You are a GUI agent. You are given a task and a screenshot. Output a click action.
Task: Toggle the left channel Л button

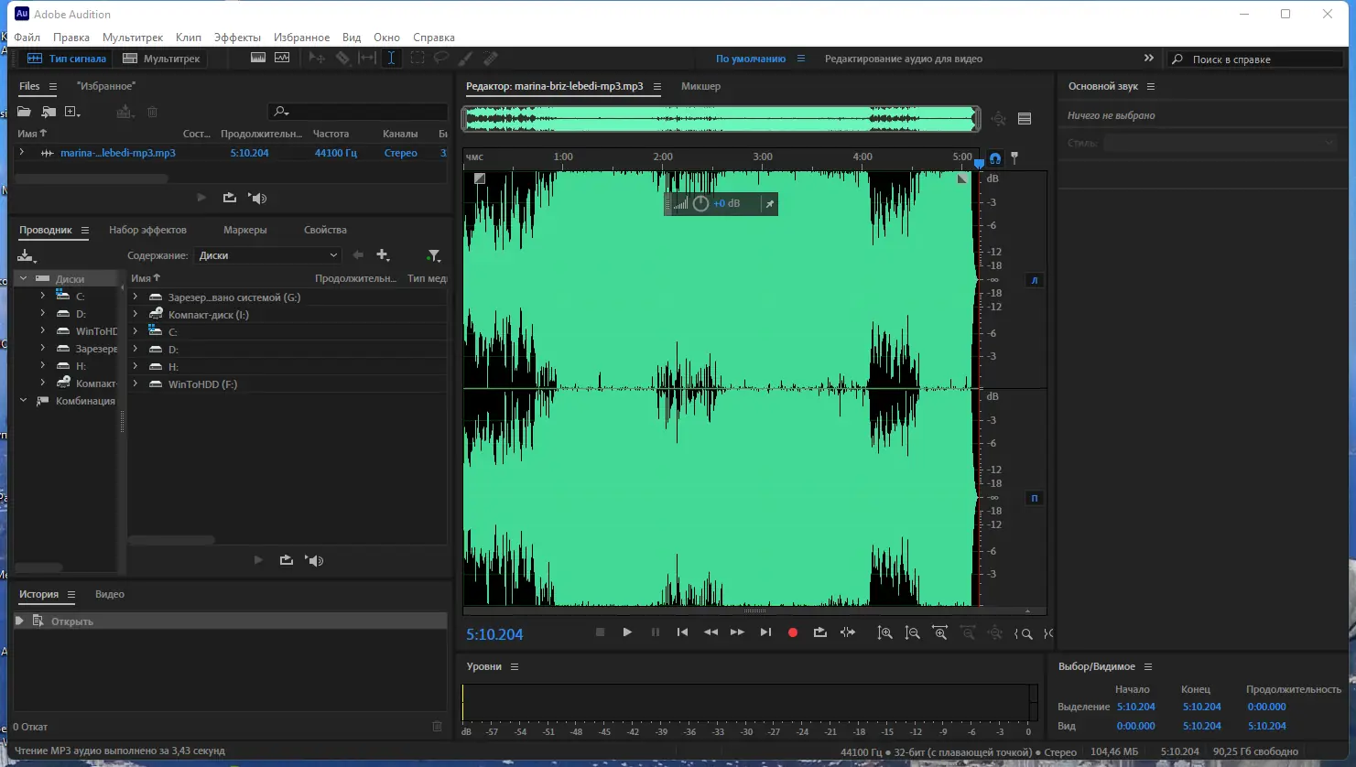point(1035,280)
